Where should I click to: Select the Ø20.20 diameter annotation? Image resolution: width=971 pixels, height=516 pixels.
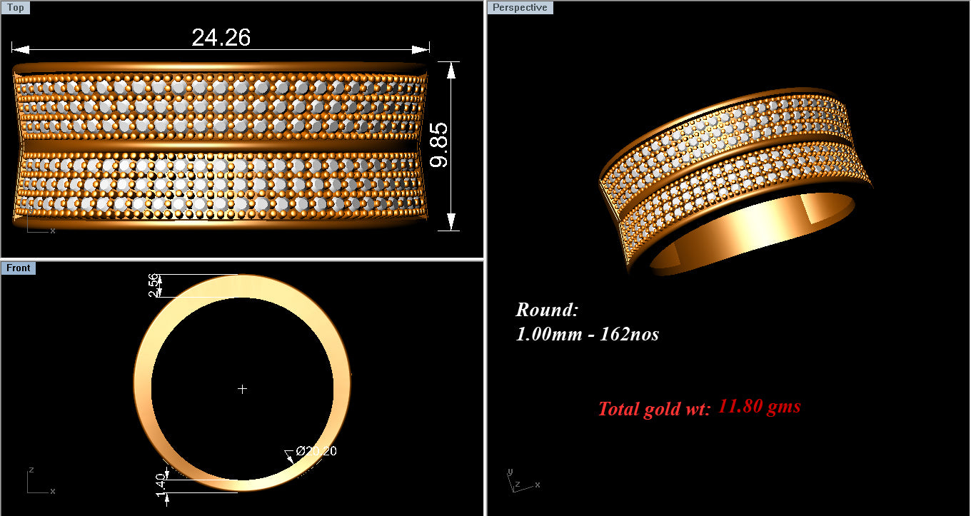315,450
